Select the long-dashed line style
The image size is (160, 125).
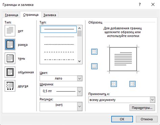click(59, 52)
